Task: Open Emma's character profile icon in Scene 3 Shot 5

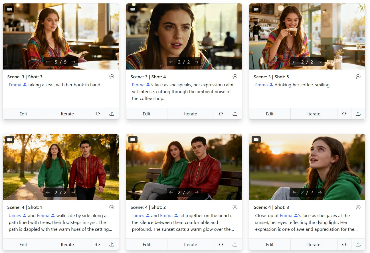Action: tap(271, 85)
